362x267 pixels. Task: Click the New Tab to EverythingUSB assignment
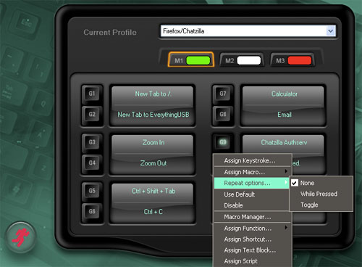(153, 115)
